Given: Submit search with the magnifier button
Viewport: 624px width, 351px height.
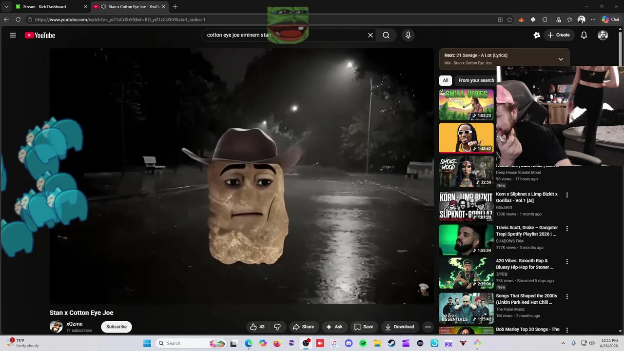Looking at the screenshot, I should 386,35.
